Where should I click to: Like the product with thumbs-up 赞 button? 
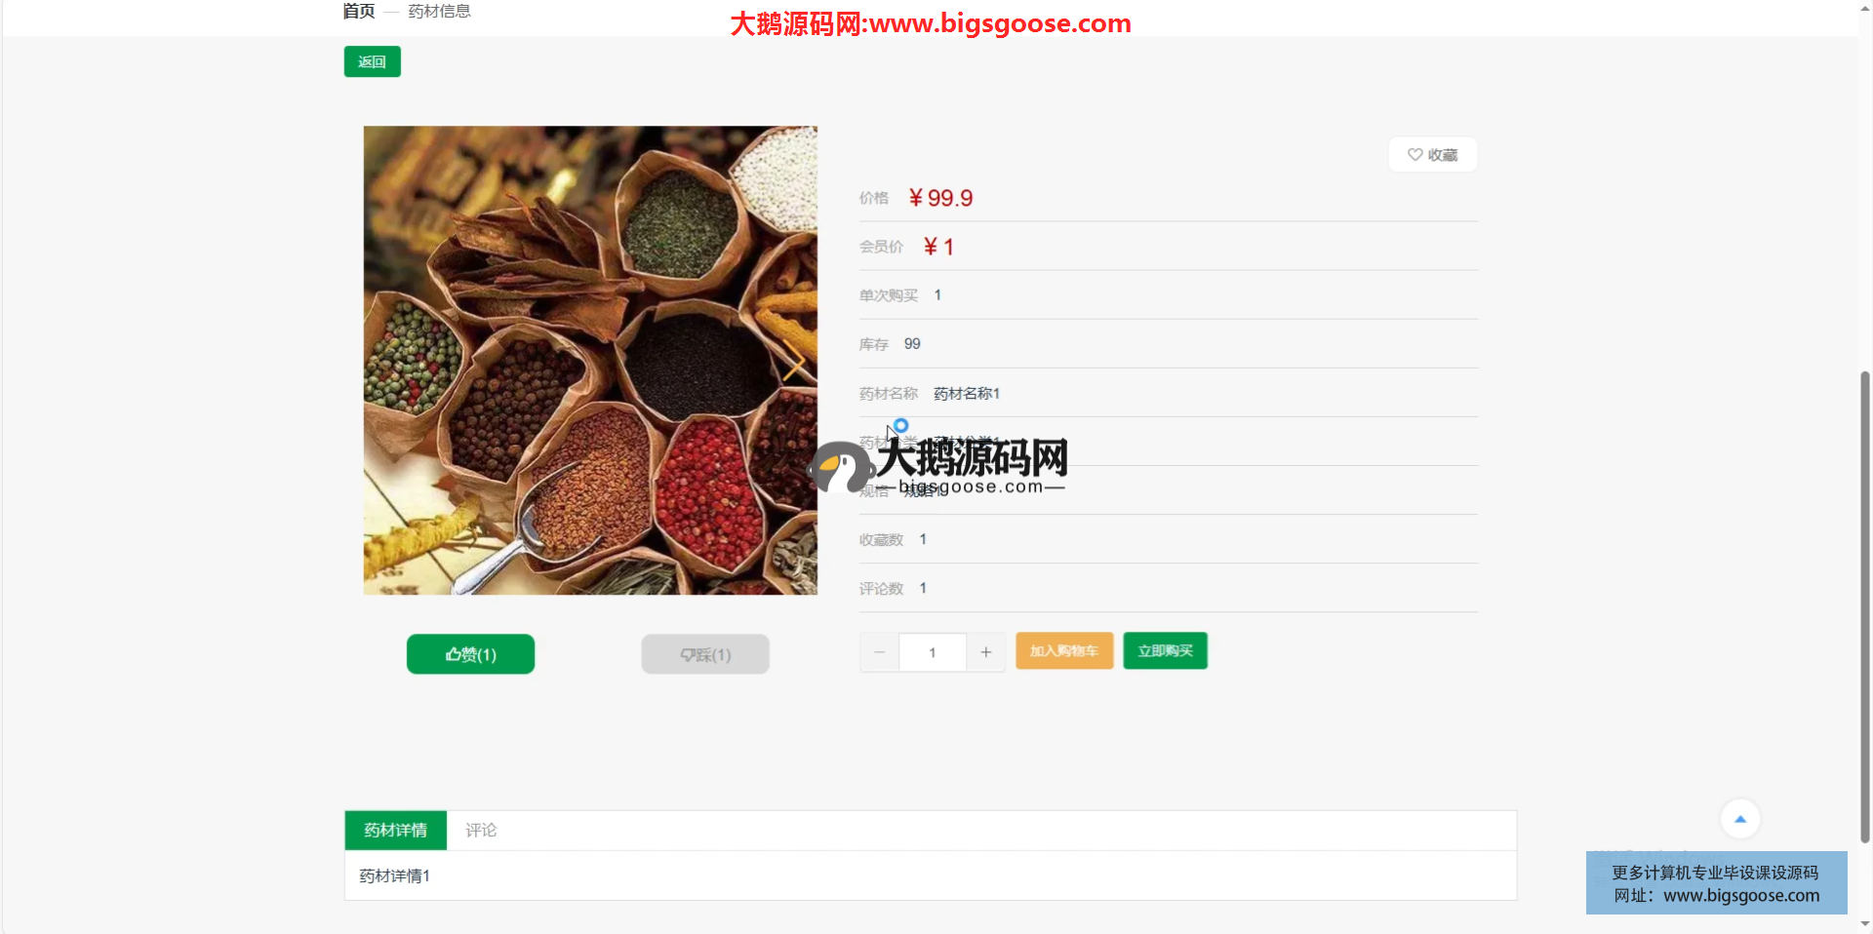(x=470, y=654)
